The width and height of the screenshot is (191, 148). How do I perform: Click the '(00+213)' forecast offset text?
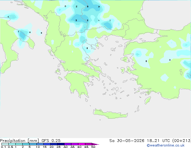coord(182,141)
